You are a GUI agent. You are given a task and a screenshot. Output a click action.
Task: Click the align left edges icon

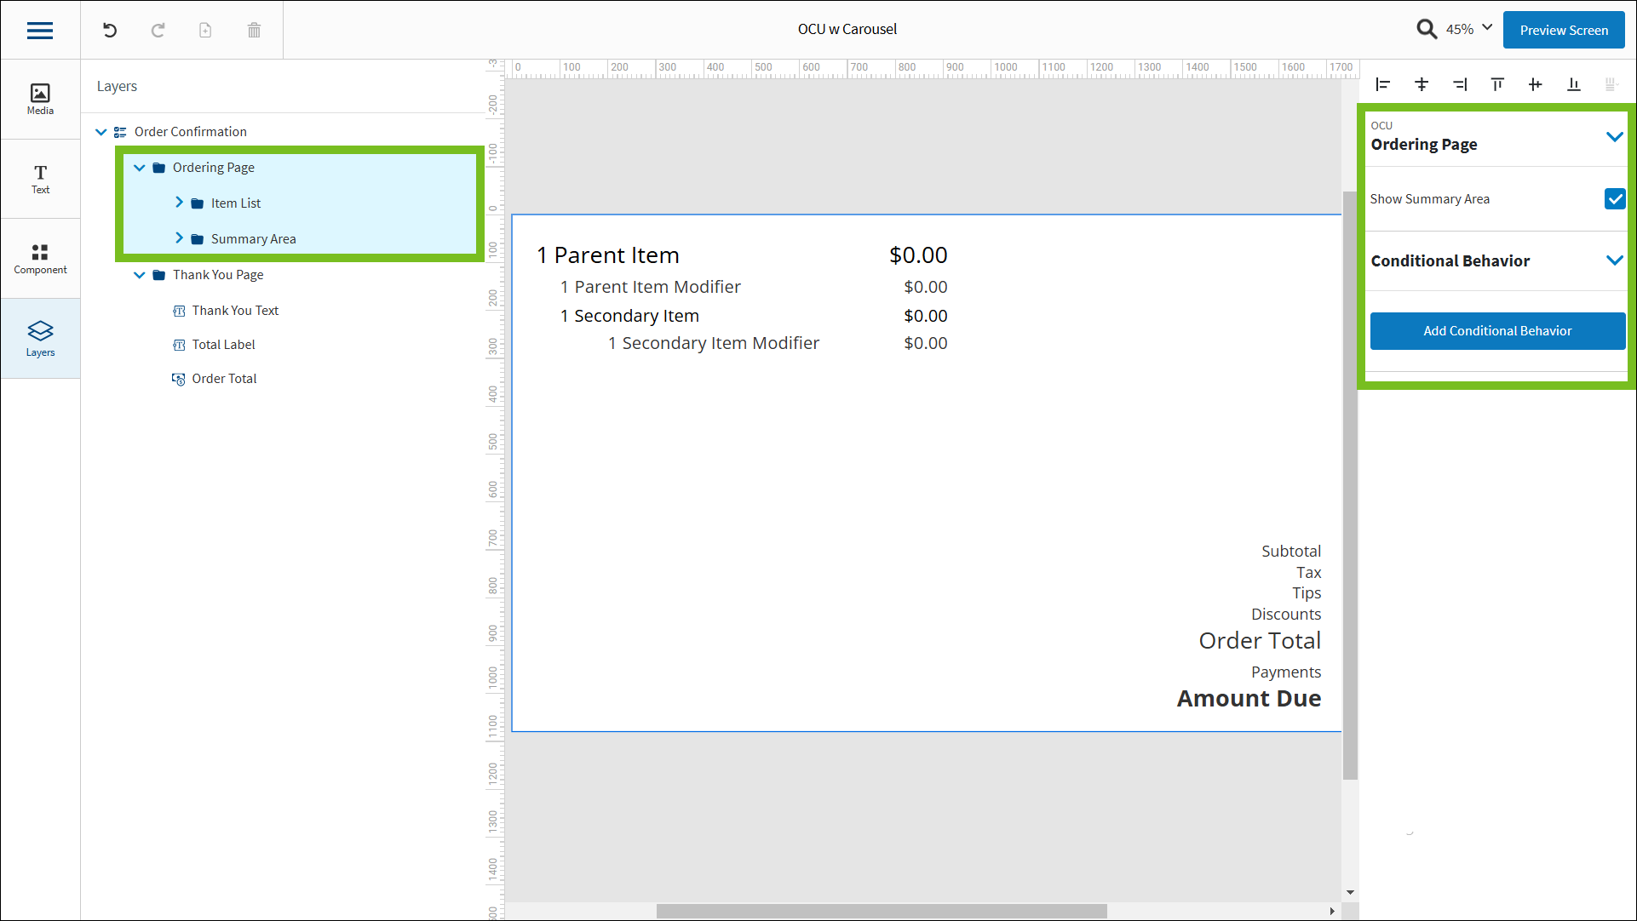click(x=1383, y=84)
